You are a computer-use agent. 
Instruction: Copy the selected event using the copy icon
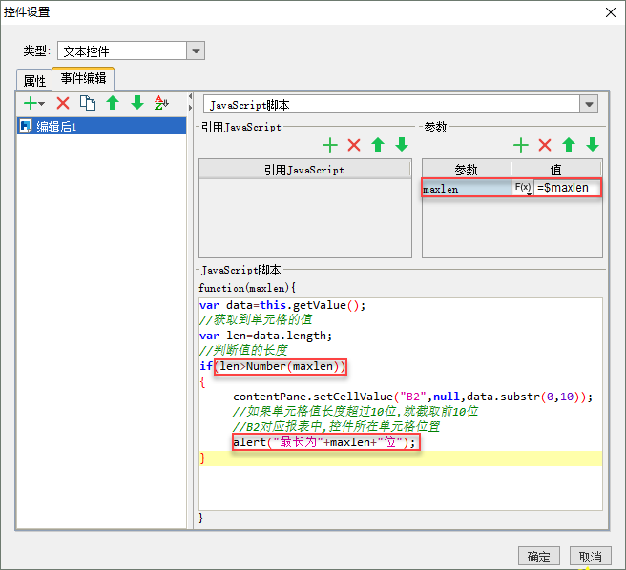pyautogui.click(x=88, y=103)
